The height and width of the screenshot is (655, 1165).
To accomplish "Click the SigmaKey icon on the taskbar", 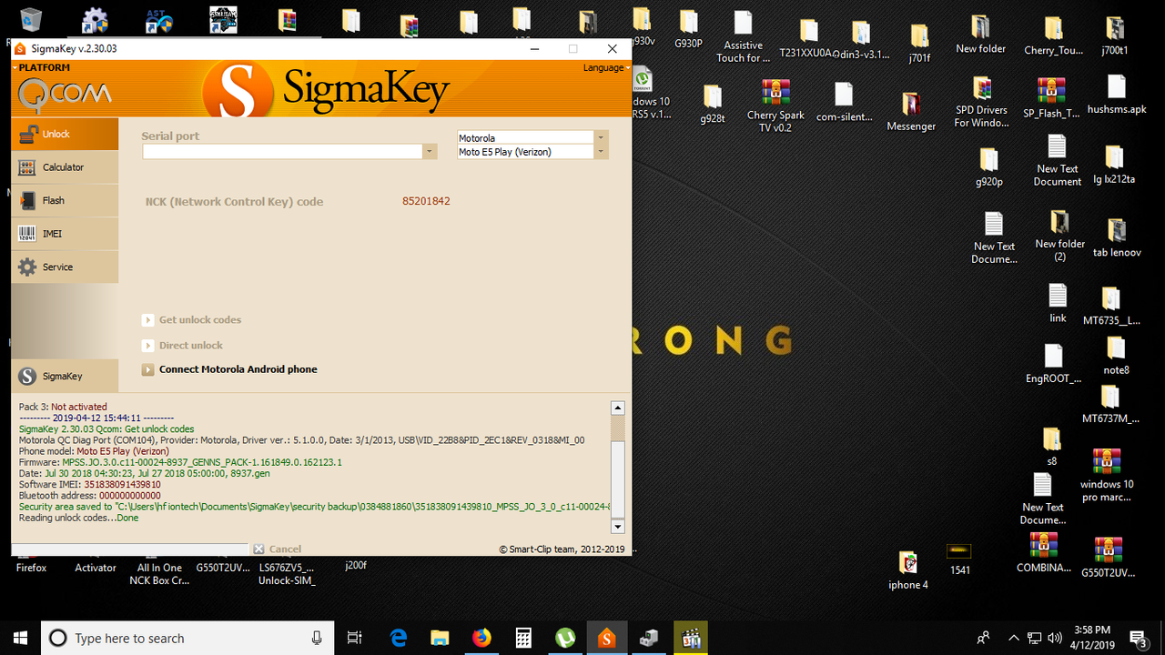I will coord(607,638).
